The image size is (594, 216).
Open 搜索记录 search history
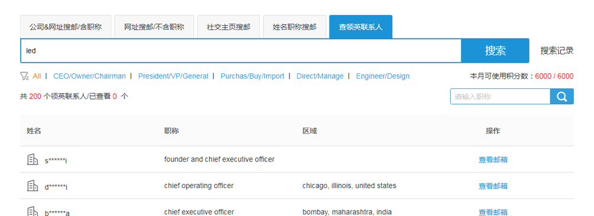(x=557, y=51)
